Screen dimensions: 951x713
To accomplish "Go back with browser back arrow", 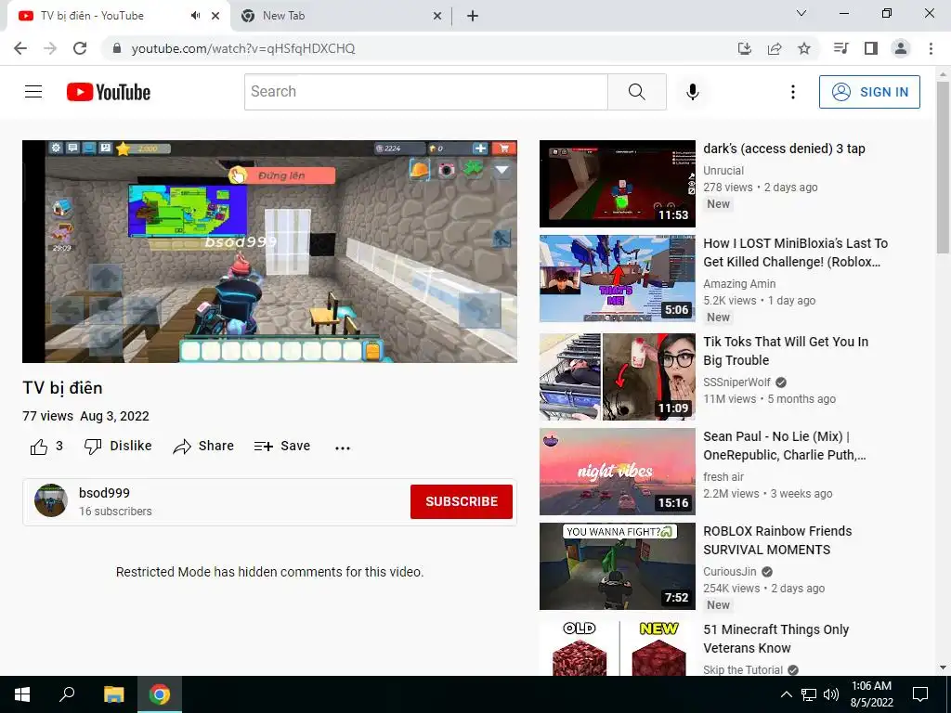I will (x=20, y=48).
